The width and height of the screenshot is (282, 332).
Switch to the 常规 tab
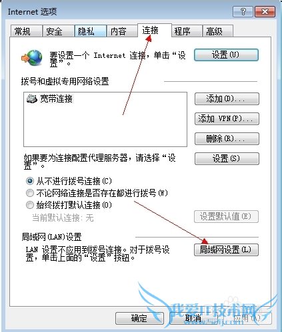(26, 31)
